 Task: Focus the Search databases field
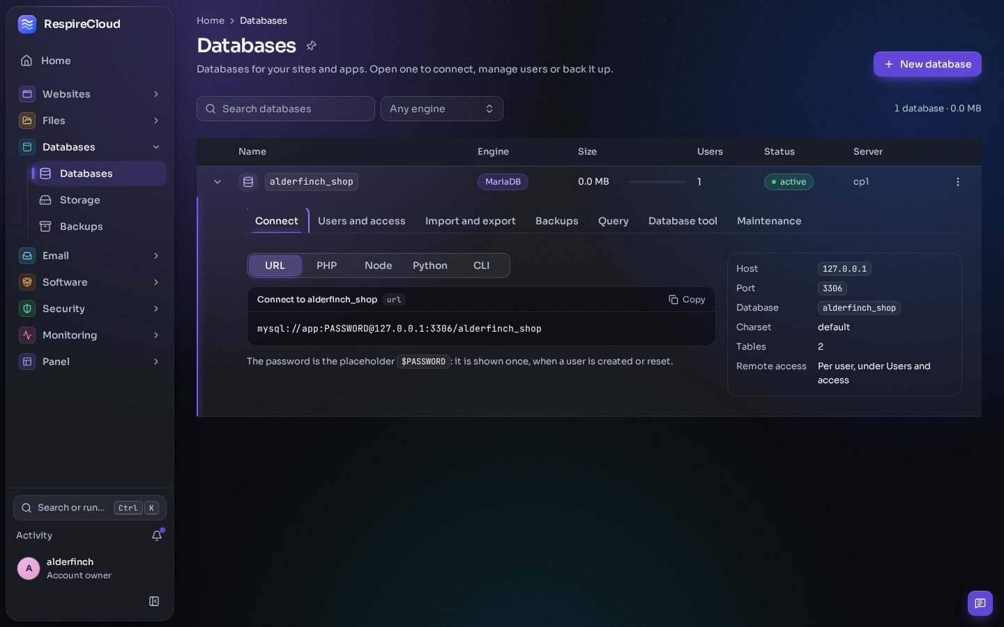click(x=286, y=109)
